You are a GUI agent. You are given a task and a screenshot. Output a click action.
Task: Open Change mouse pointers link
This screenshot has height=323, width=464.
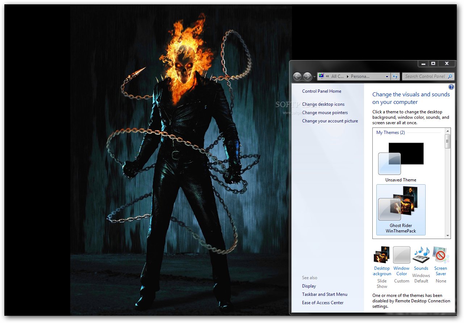(x=325, y=113)
